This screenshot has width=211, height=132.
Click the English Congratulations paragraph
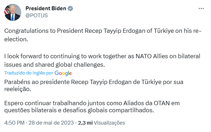pyautogui.click(x=103, y=35)
